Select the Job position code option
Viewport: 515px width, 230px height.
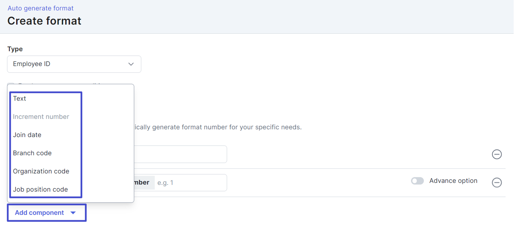pos(40,189)
